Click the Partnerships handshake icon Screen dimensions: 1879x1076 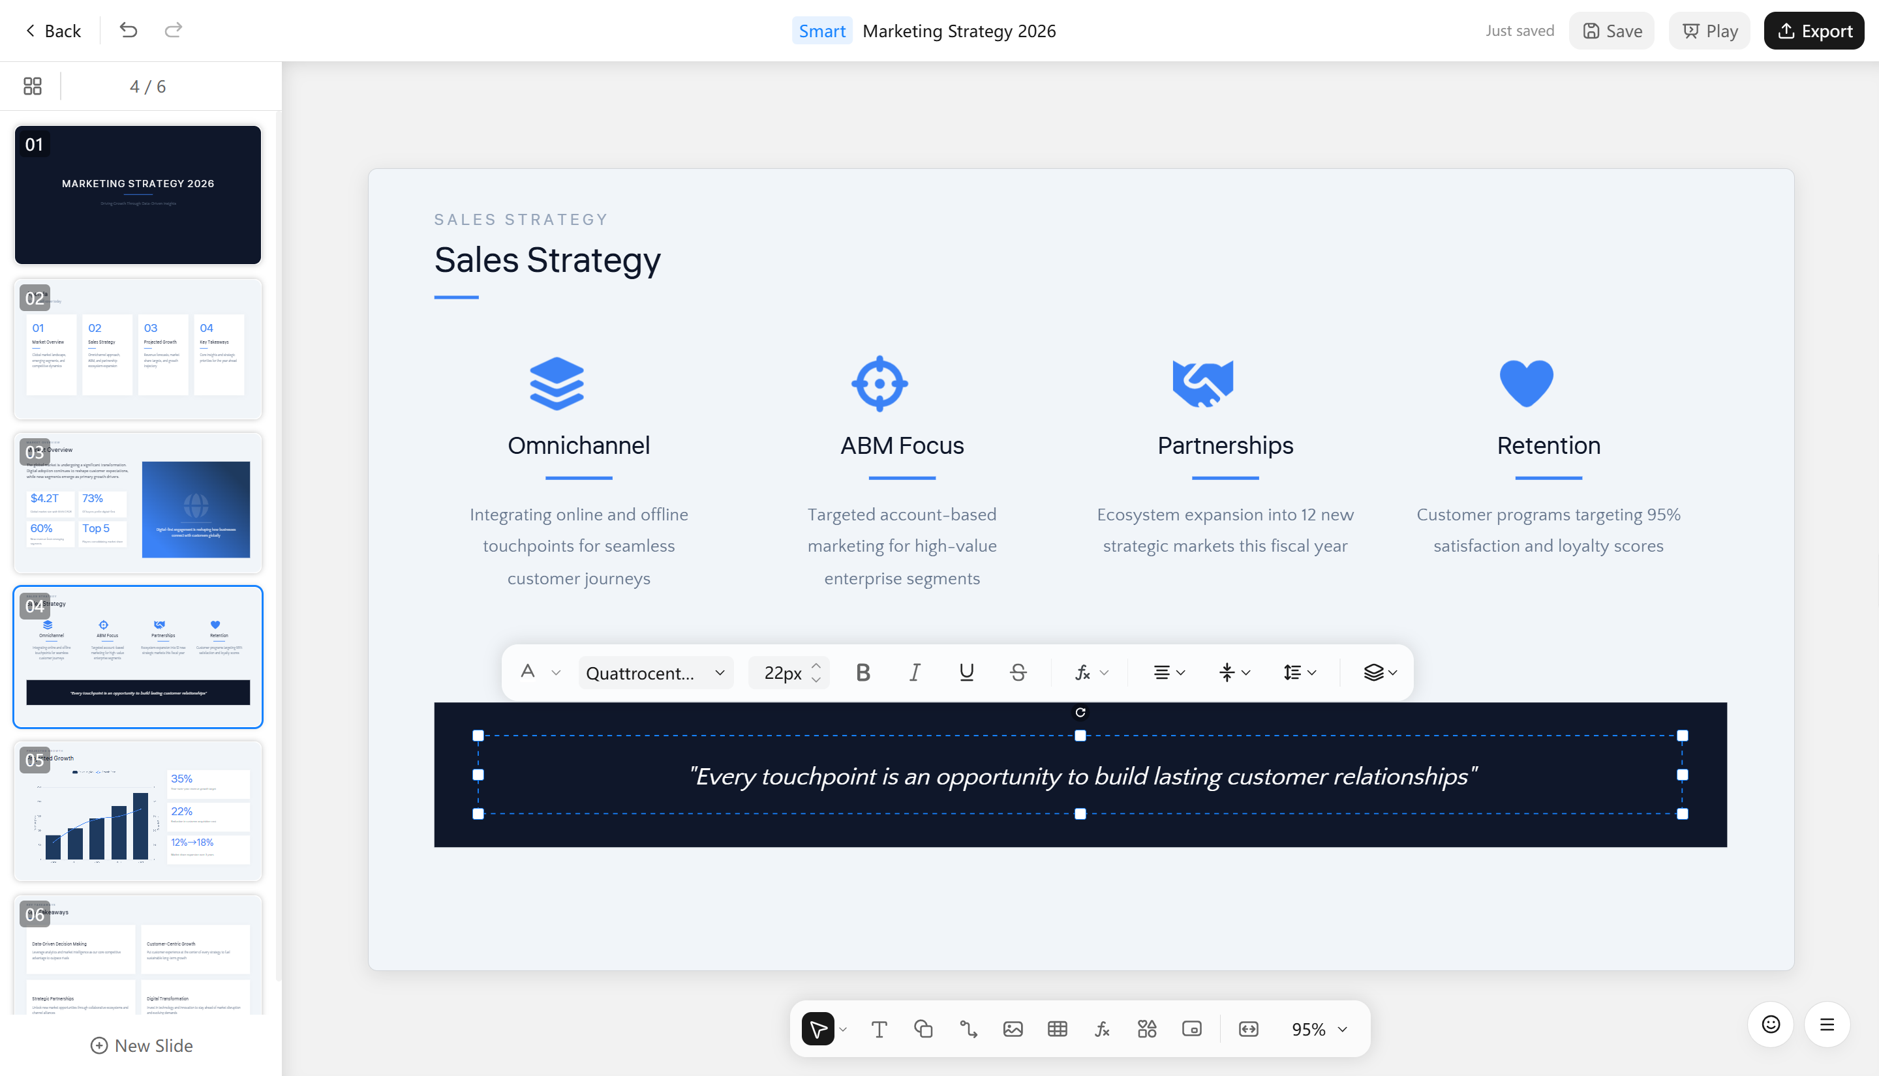[x=1202, y=383]
